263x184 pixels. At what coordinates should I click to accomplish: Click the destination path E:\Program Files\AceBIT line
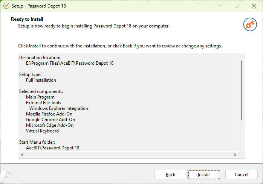[70, 63]
